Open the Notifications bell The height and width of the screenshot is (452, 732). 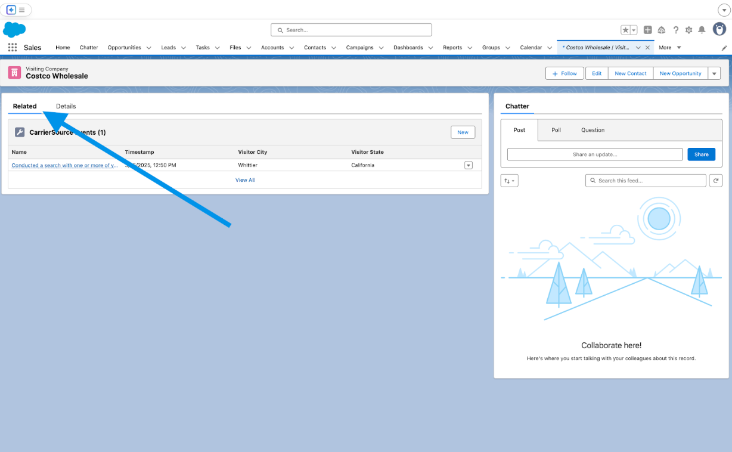[702, 30]
